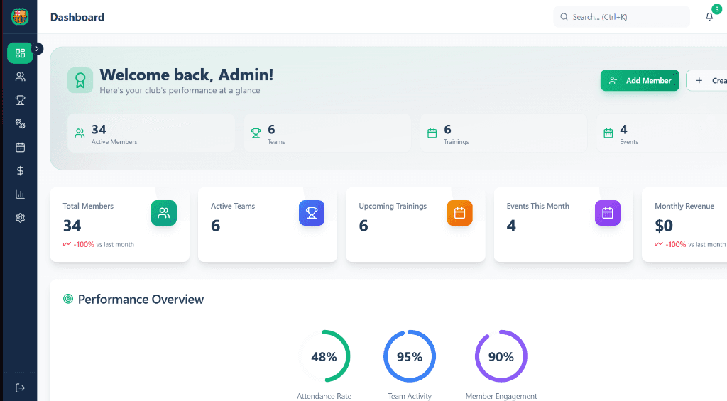This screenshot has width=727, height=401.
Task: Open the dashboard grid icon in sidebar
Action: point(20,53)
